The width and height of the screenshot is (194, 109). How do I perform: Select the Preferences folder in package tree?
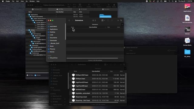pos(35,53)
